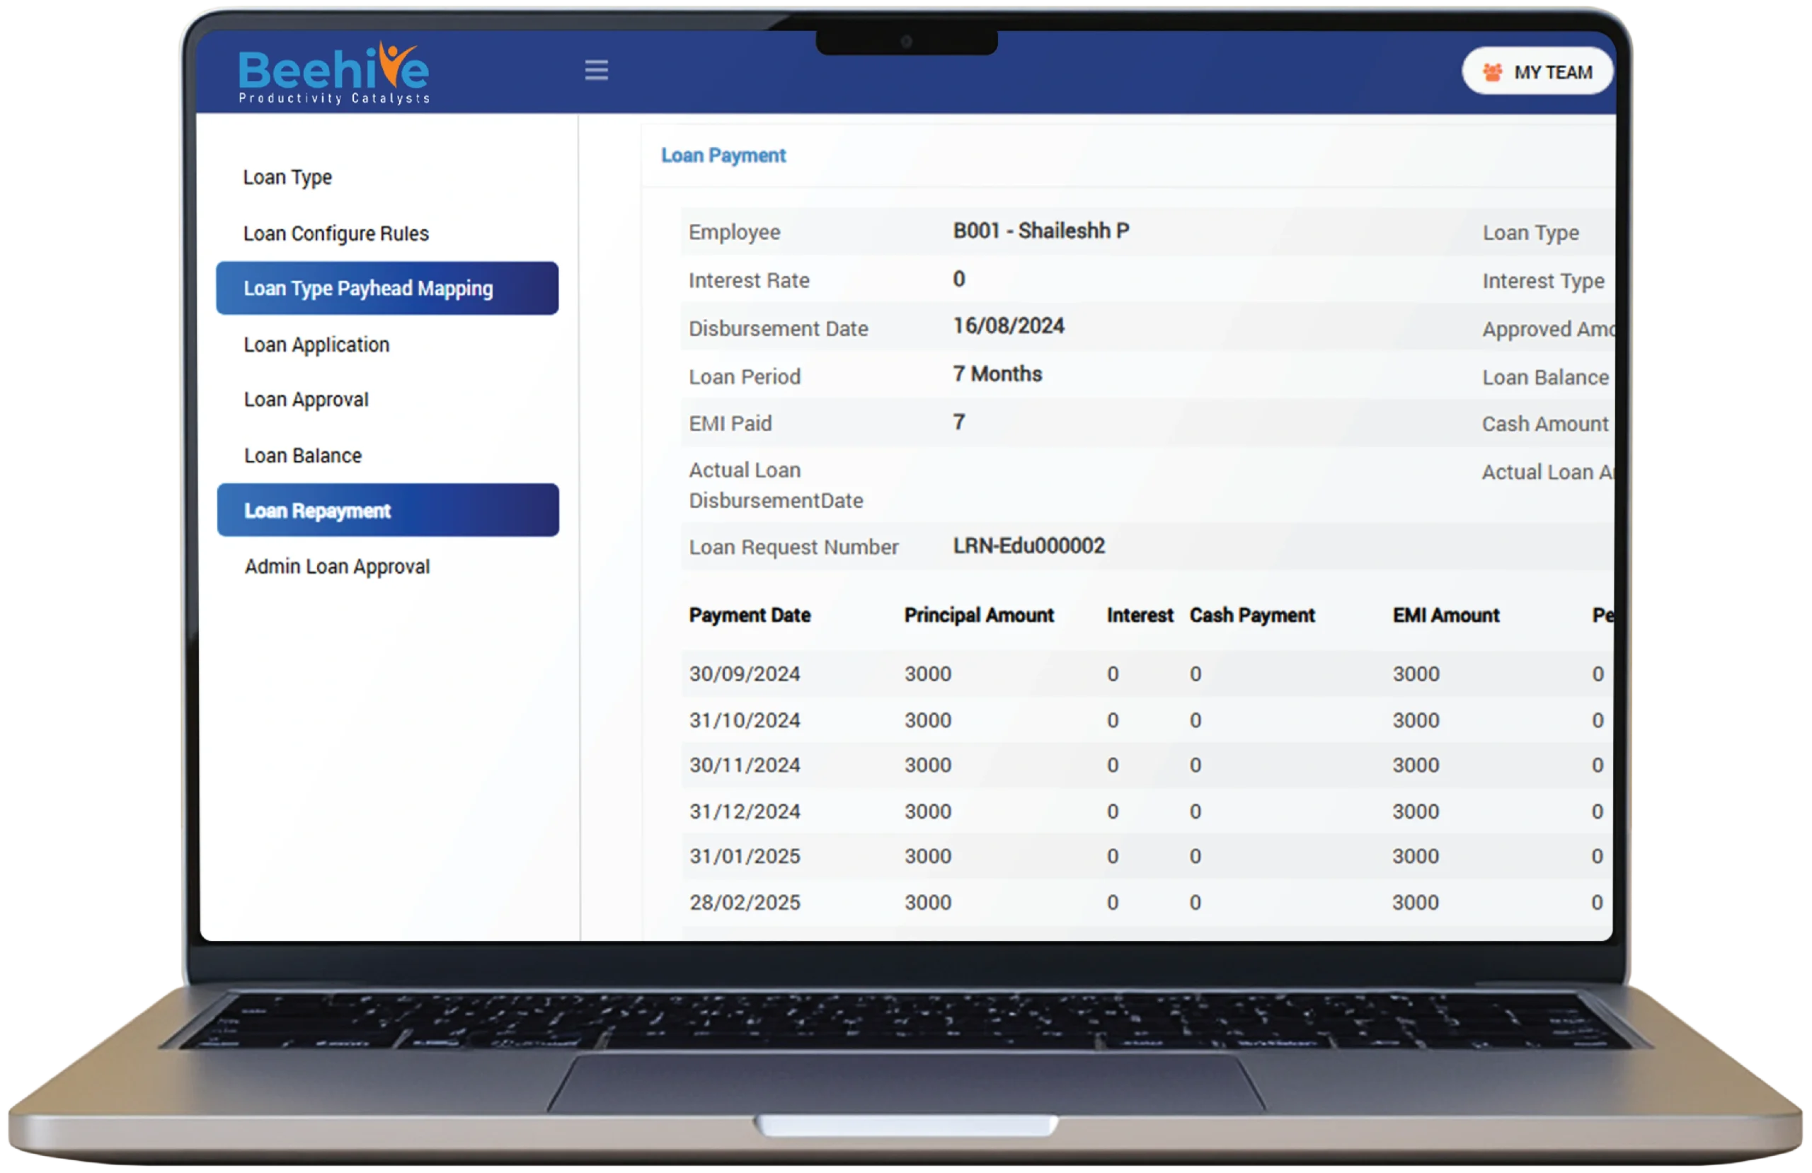1812x1173 pixels.
Task: Open Loan Configure Rules menu item
Action: point(336,233)
